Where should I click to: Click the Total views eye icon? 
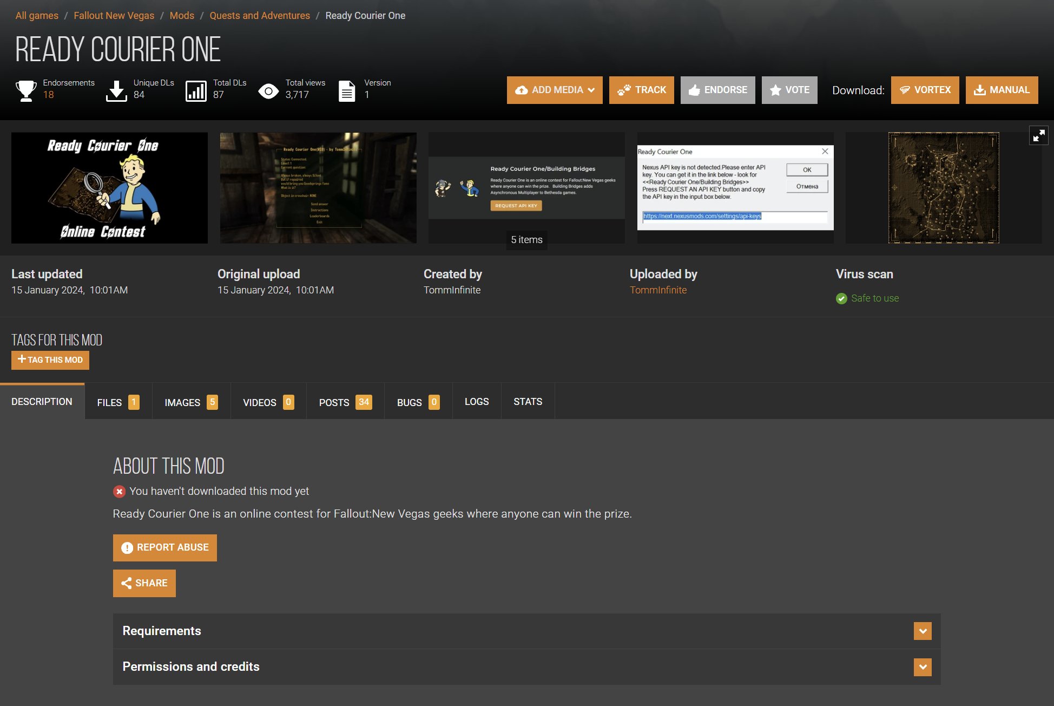click(268, 91)
